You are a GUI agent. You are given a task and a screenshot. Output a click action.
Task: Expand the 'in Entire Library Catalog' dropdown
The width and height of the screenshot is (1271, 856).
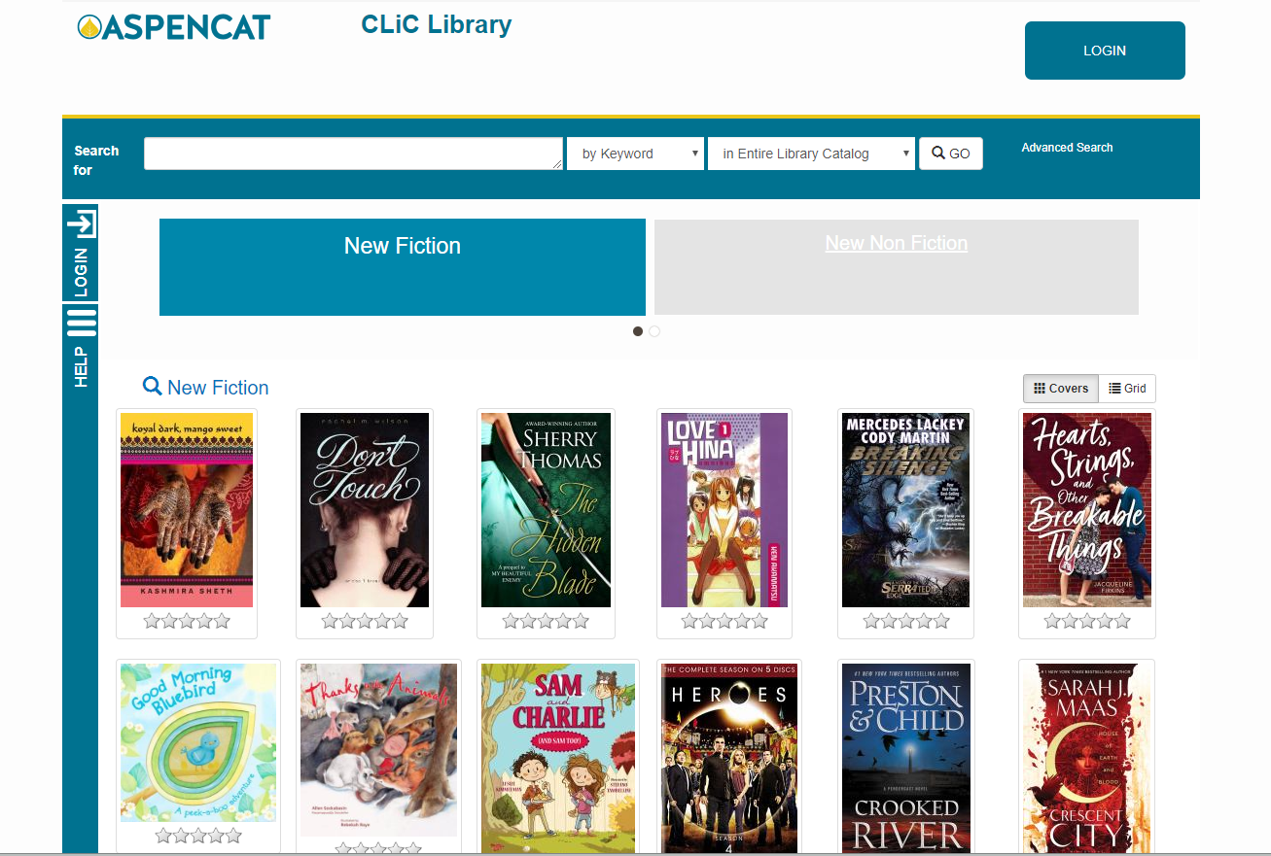(x=811, y=154)
